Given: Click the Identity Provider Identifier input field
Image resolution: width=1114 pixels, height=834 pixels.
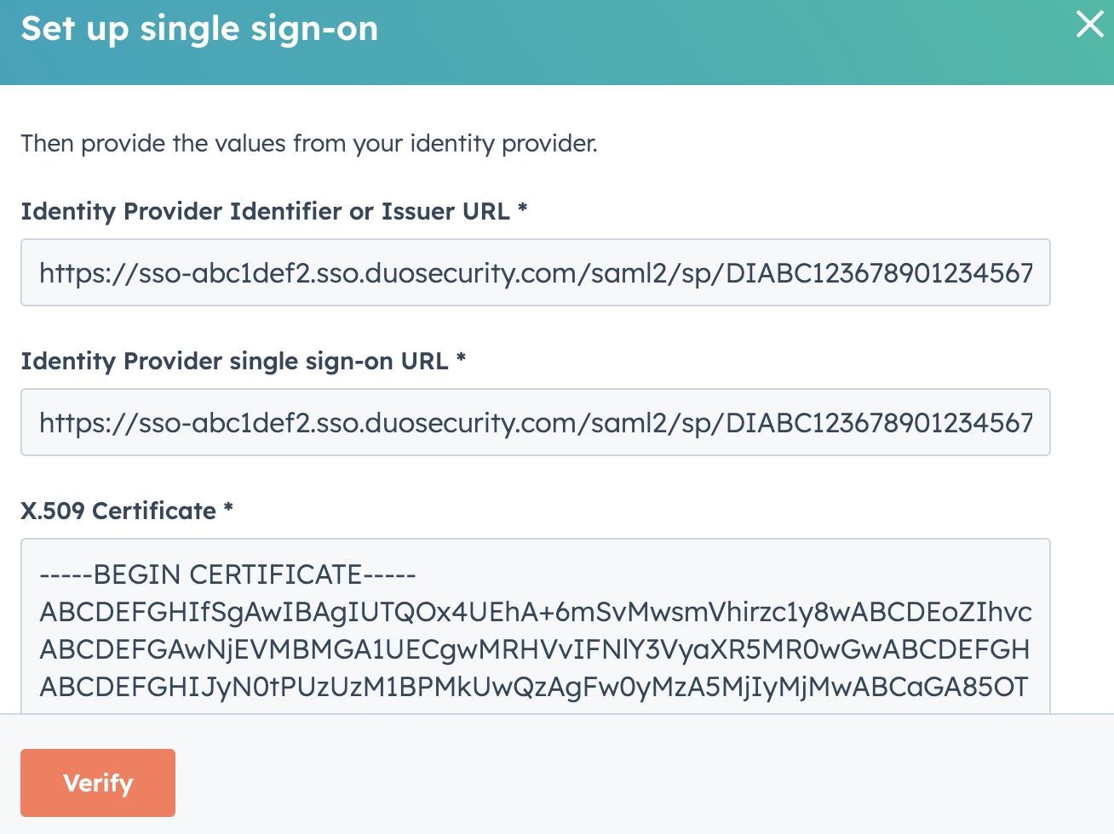Looking at the screenshot, I should pos(535,272).
